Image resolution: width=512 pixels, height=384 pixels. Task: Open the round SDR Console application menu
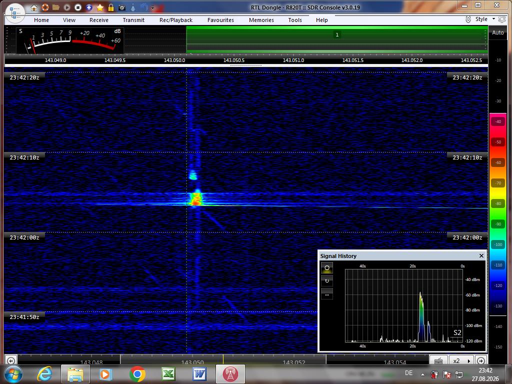pos(15,13)
